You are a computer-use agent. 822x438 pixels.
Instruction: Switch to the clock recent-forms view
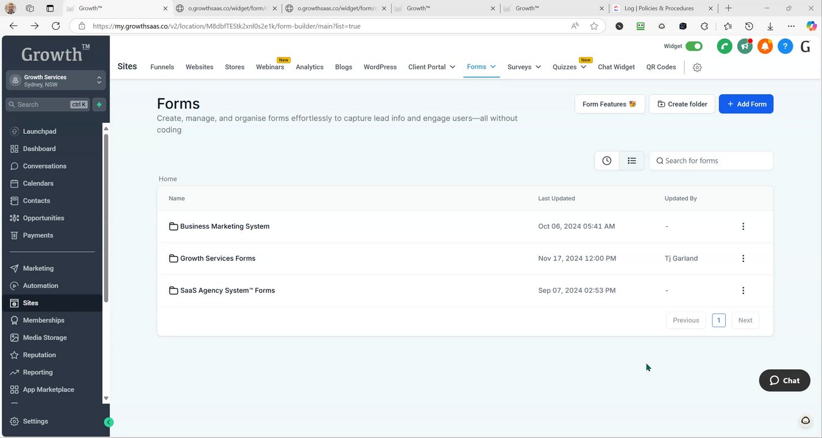pos(607,161)
